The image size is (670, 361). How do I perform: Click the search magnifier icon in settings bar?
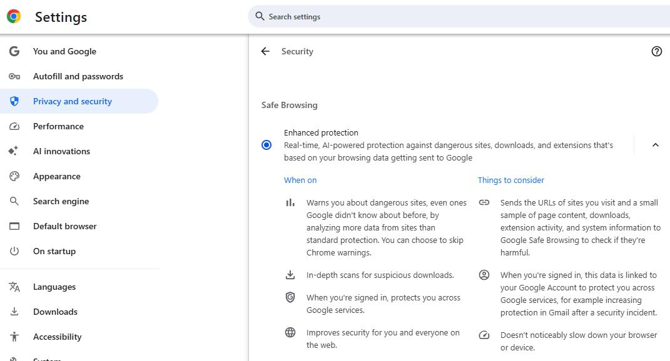click(x=260, y=16)
